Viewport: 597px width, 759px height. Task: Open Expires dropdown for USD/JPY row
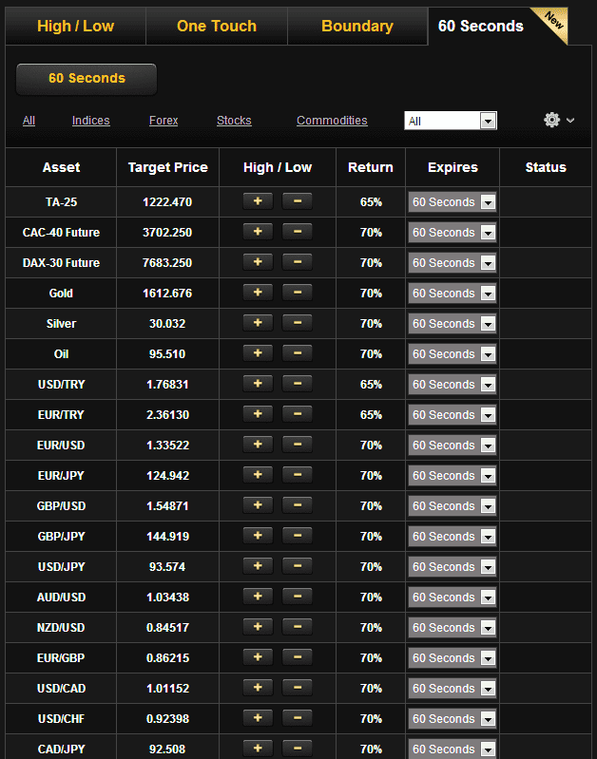tap(453, 567)
